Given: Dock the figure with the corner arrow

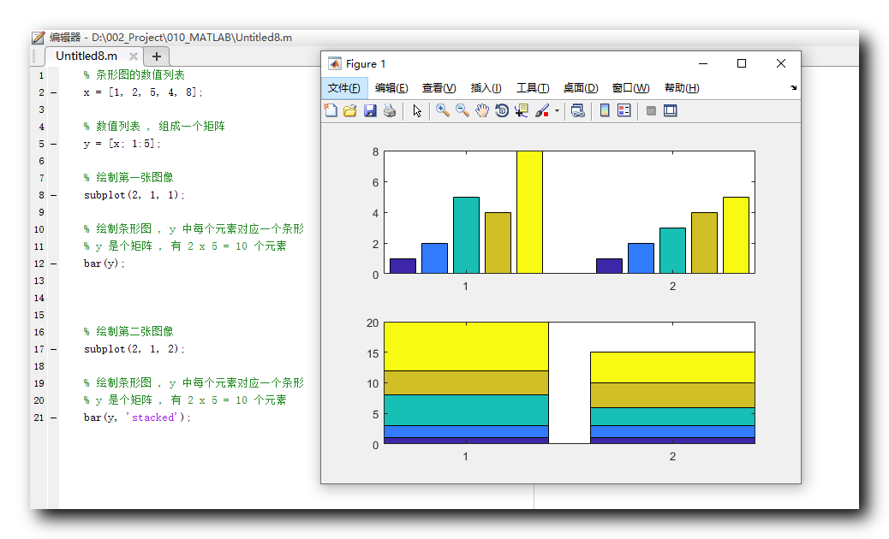Looking at the screenshot, I should [793, 88].
